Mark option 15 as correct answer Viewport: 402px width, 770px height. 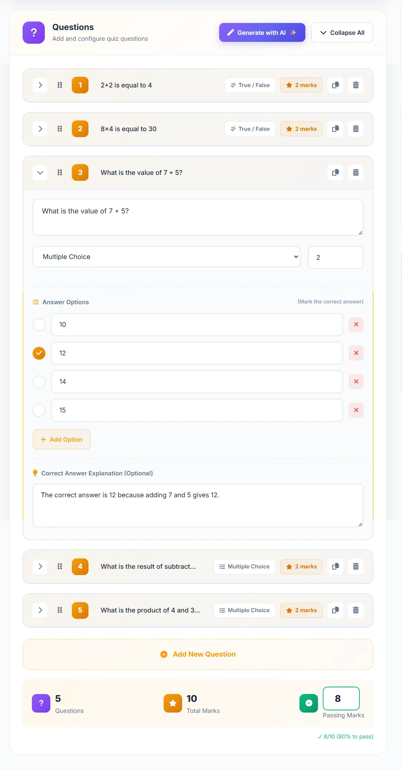tap(39, 410)
